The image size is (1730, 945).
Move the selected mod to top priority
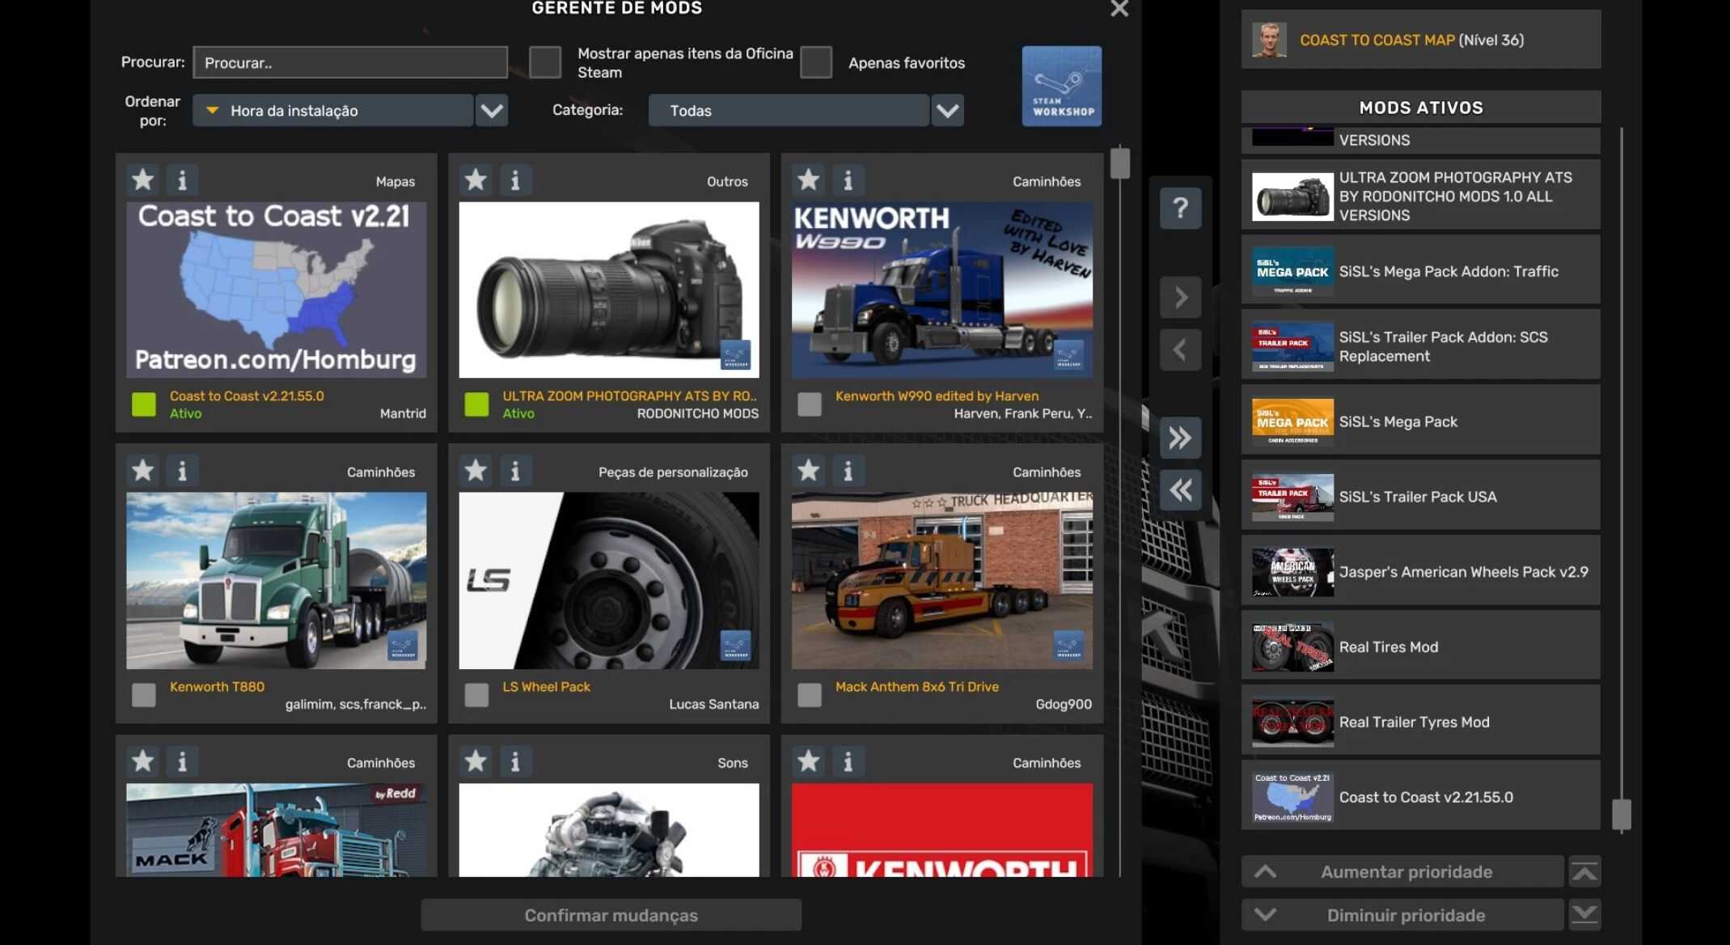[x=1584, y=872]
